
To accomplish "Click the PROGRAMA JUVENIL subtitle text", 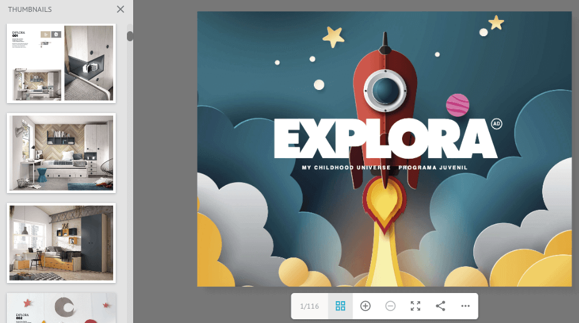I will 433,168.
